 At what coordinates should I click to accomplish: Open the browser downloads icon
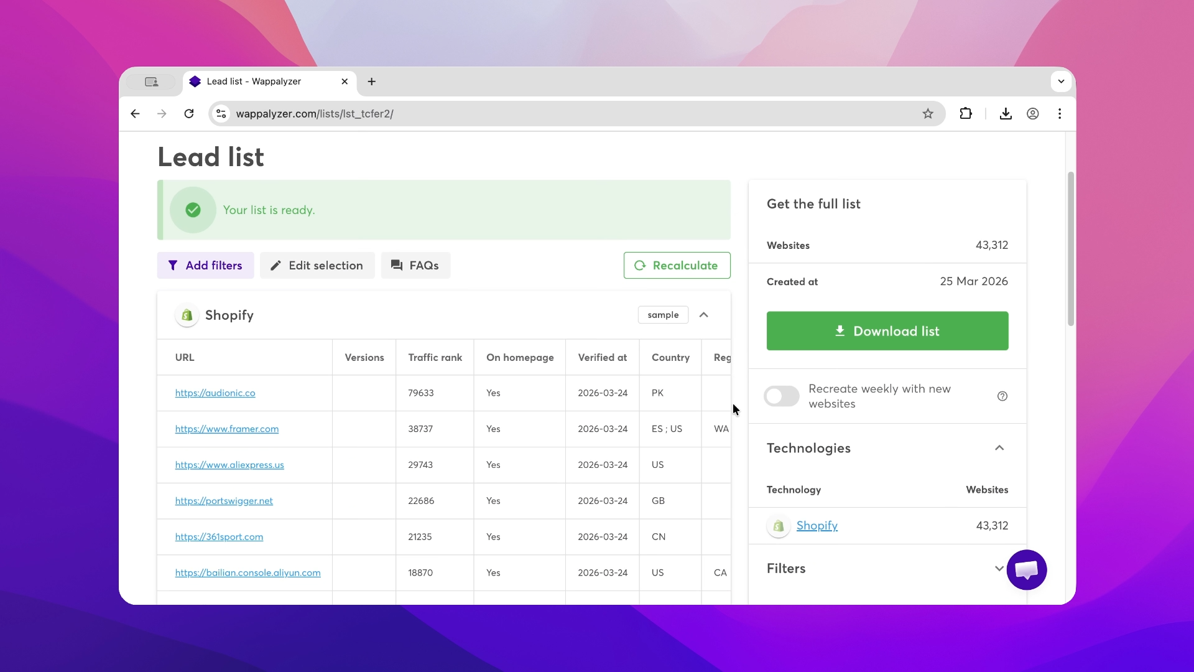pyautogui.click(x=1006, y=114)
